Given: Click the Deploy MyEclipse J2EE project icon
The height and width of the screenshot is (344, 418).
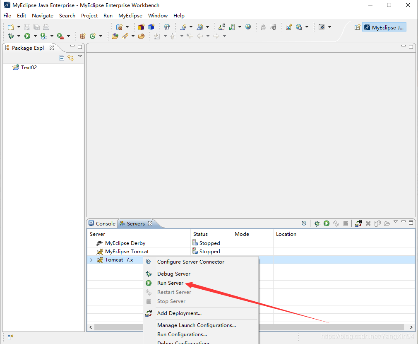Looking at the screenshot, I should pos(222,27).
